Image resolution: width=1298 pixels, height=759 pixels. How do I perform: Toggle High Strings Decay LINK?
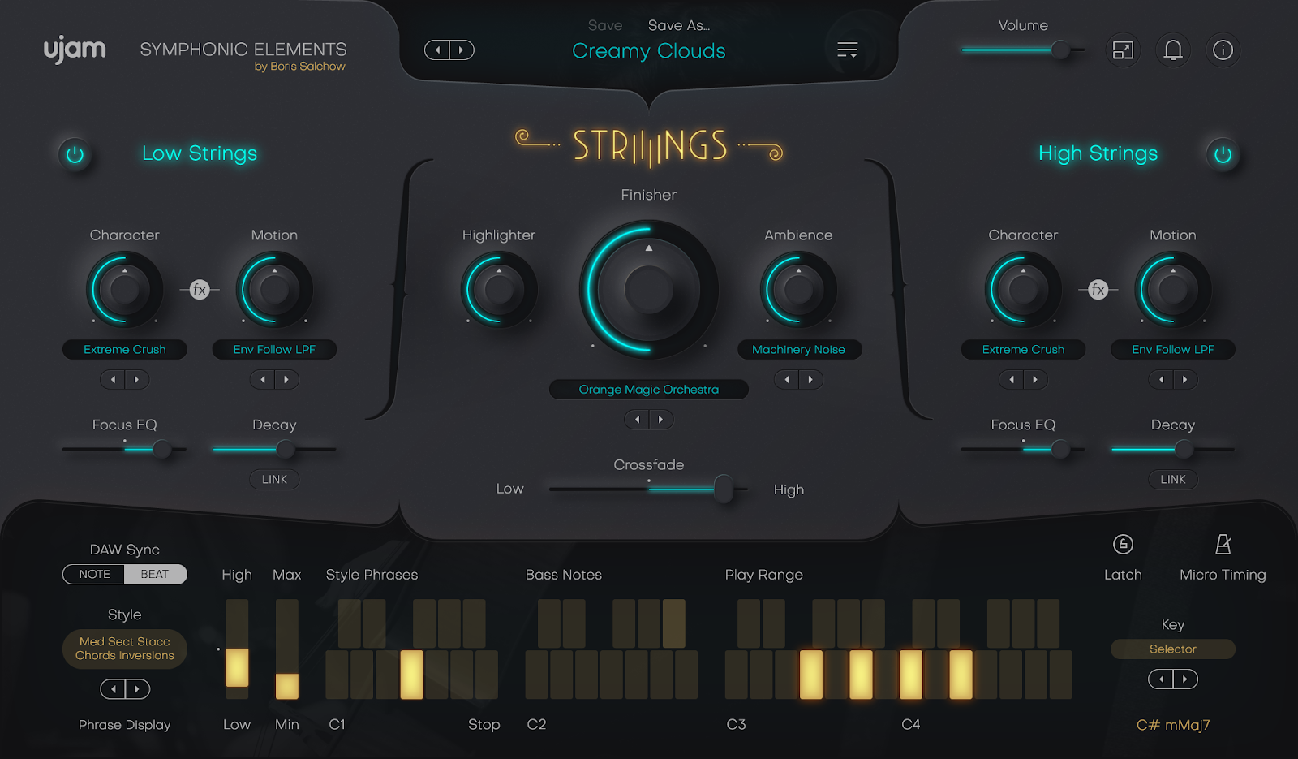click(x=1173, y=479)
